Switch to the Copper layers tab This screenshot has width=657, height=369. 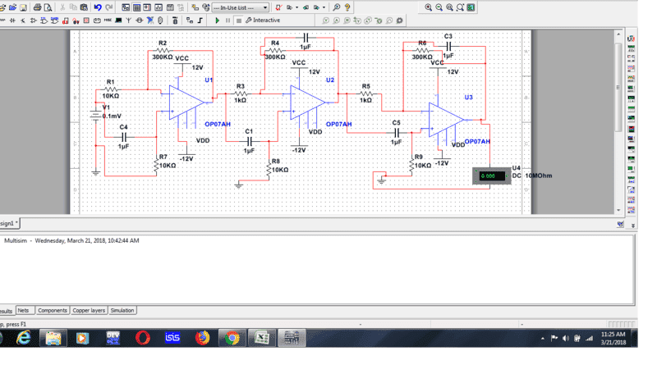tap(89, 311)
